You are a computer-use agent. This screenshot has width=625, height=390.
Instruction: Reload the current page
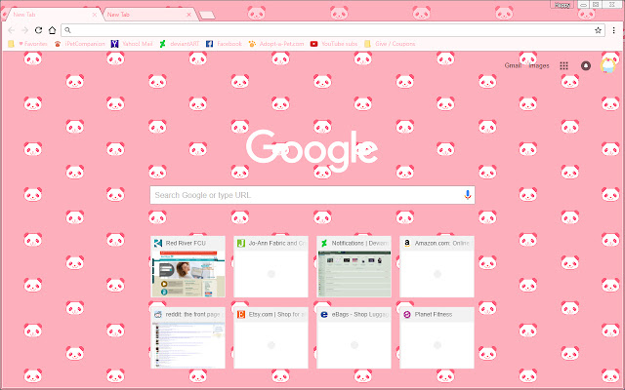[38, 30]
